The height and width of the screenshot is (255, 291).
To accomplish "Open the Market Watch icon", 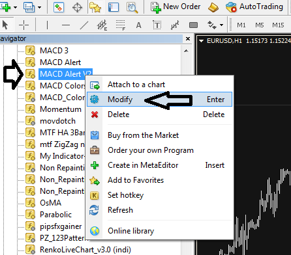I will [59, 7].
